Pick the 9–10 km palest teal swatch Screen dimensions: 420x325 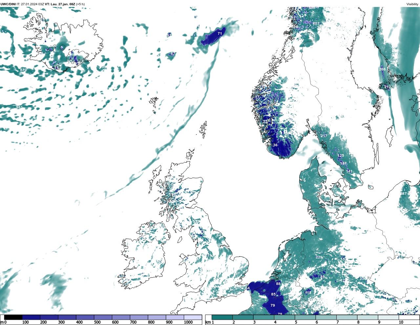(x=388, y=317)
